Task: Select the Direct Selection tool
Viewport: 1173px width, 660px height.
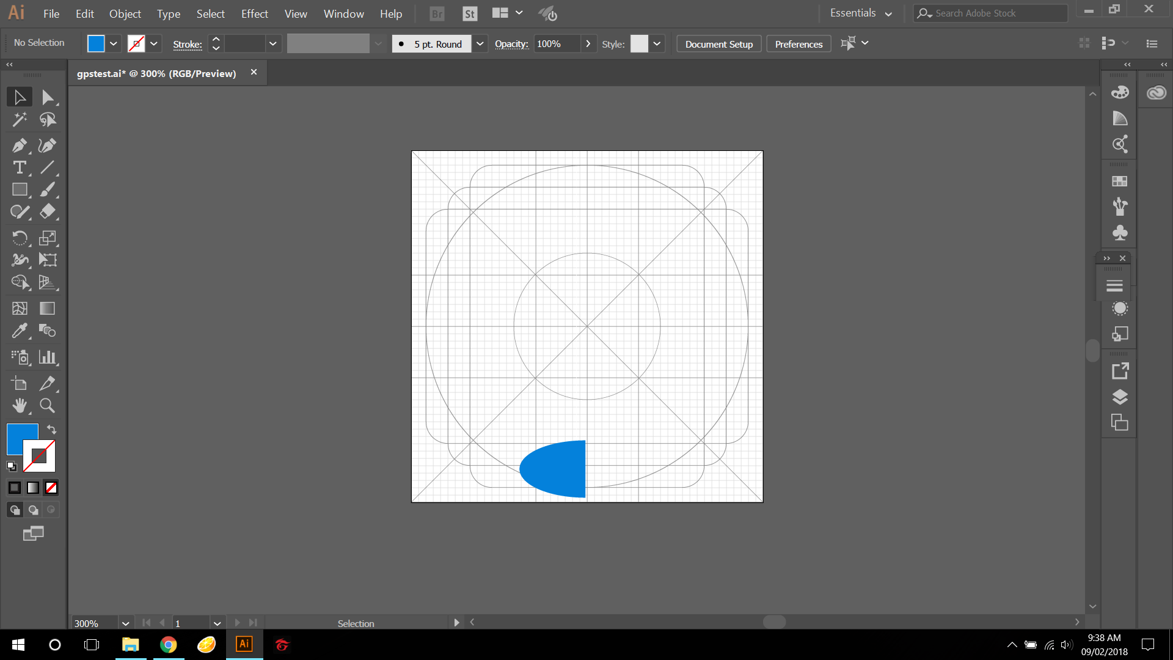Action: tap(47, 97)
